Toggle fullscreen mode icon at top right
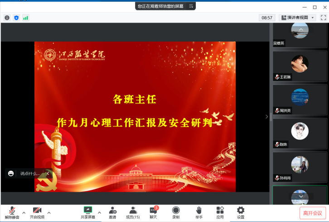The width and height of the screenshot is (329, 222). pos(324,18)
